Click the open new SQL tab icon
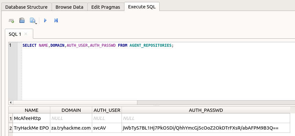The width and height of the screenshot is (295, 136). pos(11,21)
